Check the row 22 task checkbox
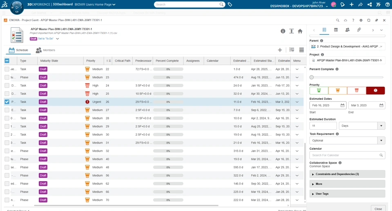Viewport: 392px width, 211px height. click(7, 69)
